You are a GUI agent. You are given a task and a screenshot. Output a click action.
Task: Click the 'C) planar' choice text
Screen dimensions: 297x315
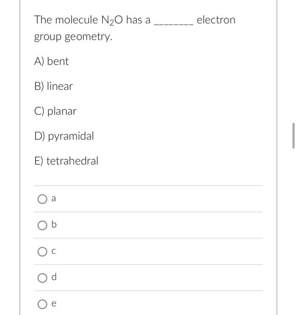55,111
